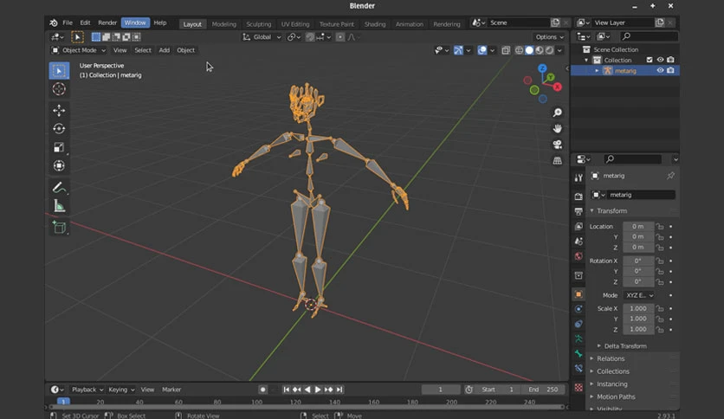This screenshot has width=724, height=419.
Task: Open the Tool properties tab
Action: (x=579, y=177)
